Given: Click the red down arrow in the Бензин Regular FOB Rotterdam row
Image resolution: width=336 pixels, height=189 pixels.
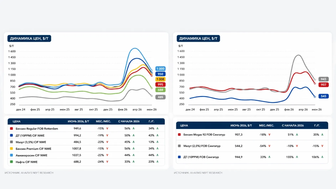Looking at the screenshot, I should click(107, 129).
